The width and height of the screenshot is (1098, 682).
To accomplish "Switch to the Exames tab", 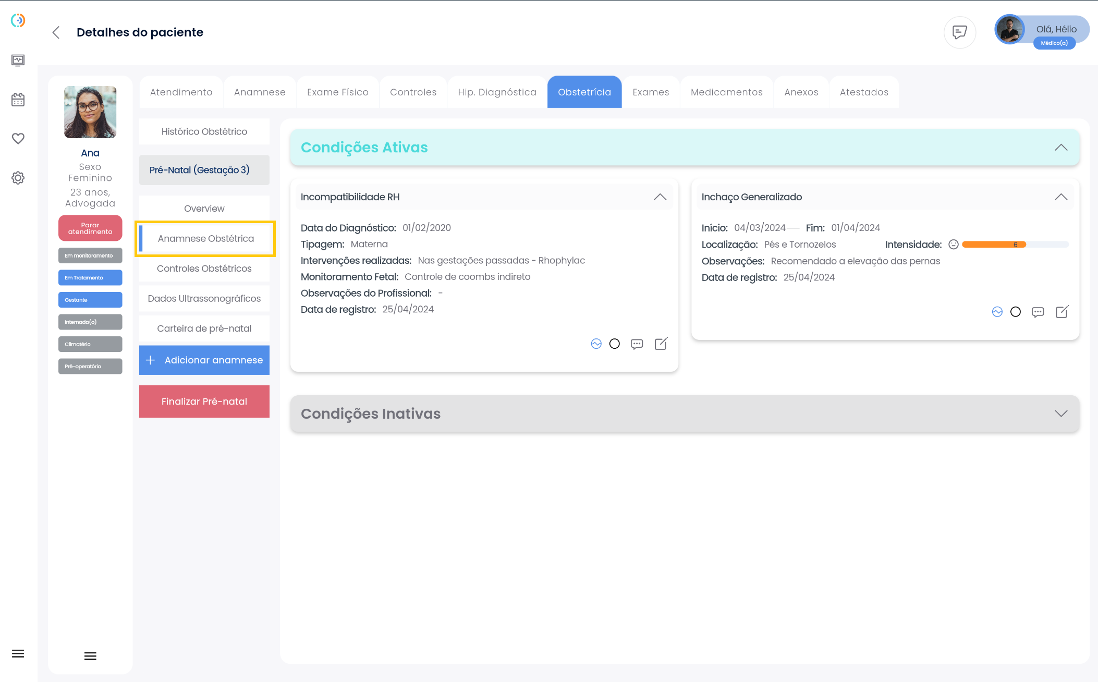I will pos(651,92).
